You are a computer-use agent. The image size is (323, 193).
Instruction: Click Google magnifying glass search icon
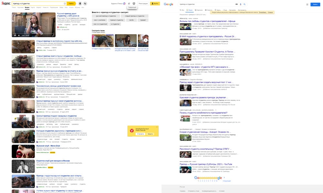click(x=245, y=4)
